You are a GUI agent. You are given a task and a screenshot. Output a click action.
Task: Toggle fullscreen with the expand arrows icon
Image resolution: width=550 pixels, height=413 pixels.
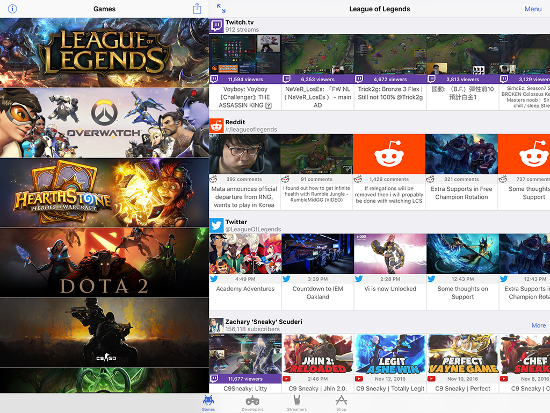tap(221, 9)
